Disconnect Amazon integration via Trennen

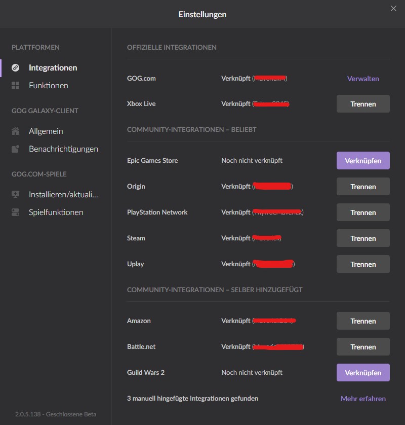tap(363, 321)
